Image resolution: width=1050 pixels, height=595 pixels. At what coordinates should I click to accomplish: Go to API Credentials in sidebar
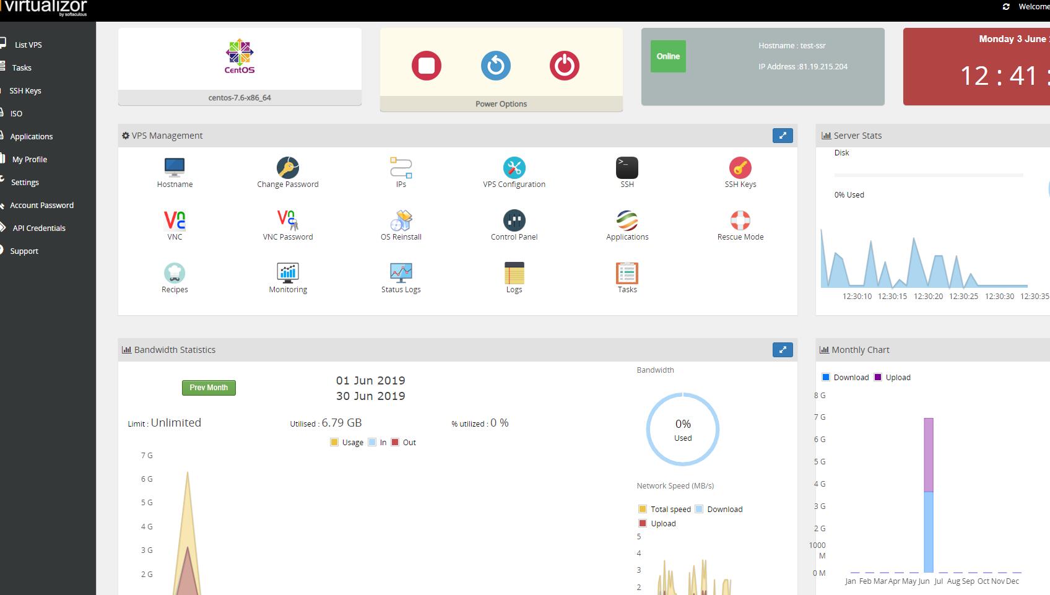39,228
